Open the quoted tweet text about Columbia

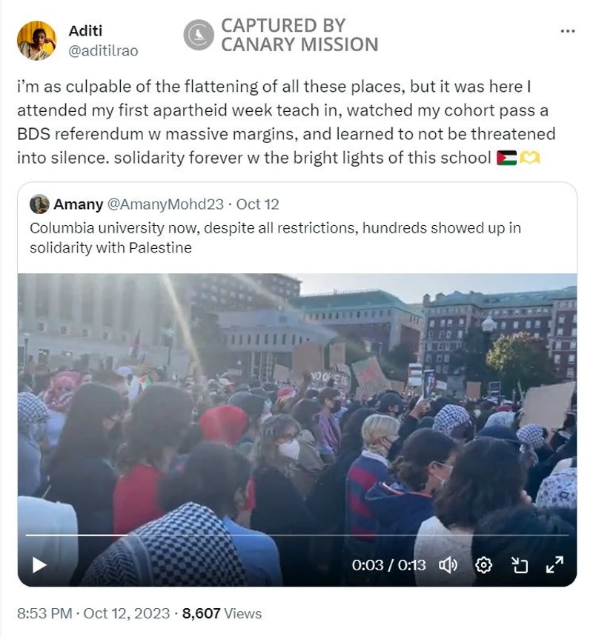tap(275, 238)
